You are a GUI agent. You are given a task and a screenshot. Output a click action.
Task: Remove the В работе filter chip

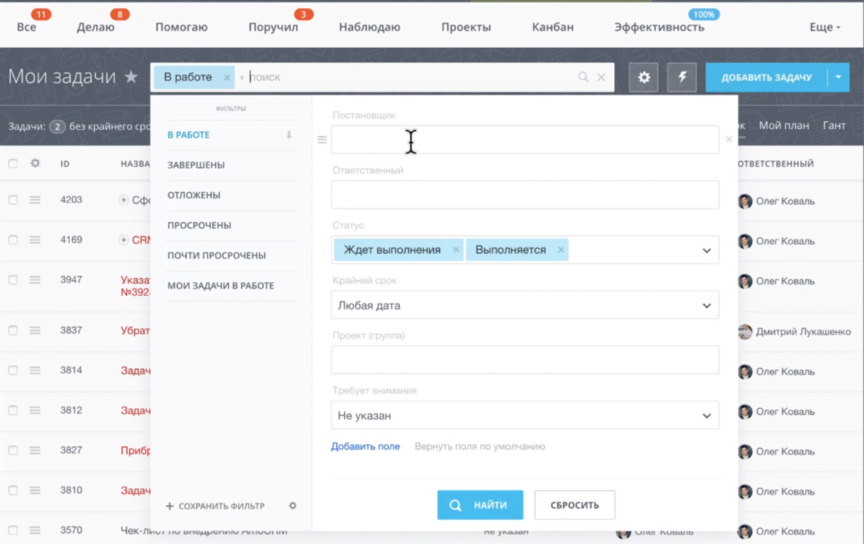pos(227,78)
